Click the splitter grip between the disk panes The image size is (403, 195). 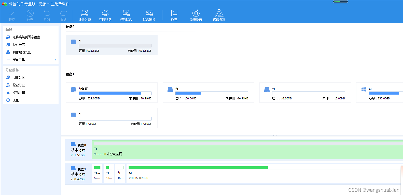[275, 136]
